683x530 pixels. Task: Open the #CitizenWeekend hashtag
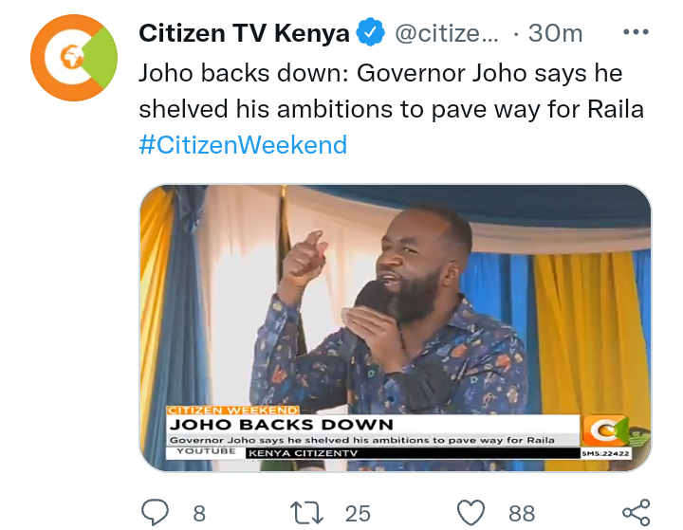pos(243,145)
